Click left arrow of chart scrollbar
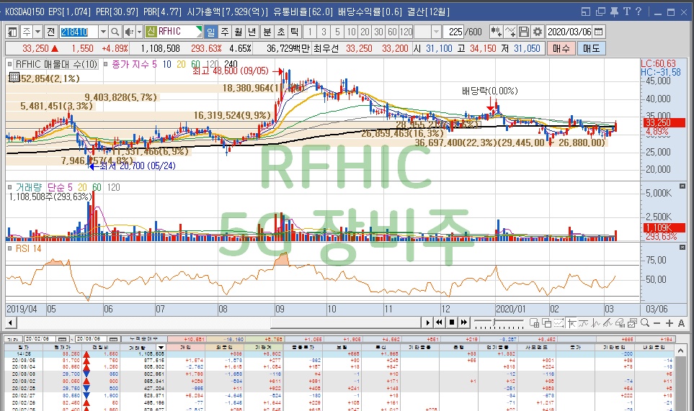This screenshot has width=694, height=411. [x=10, y=322]
